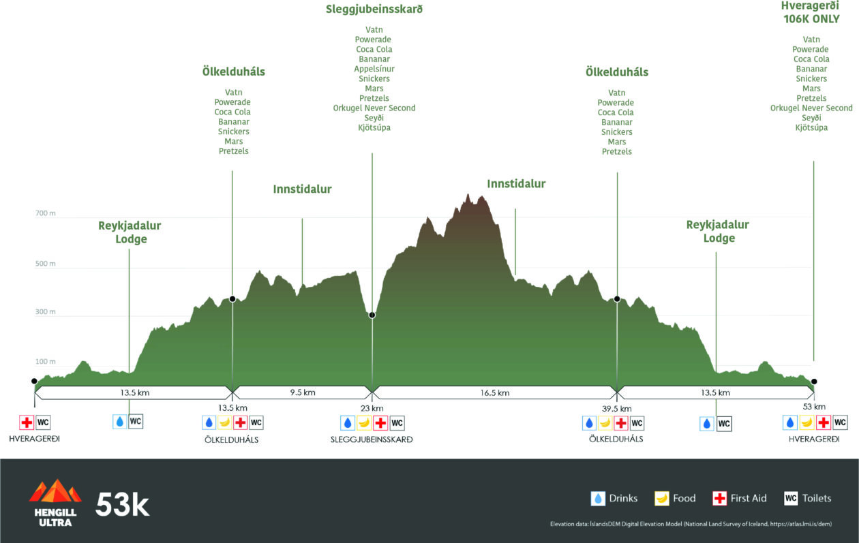Select Drinks icon at 39.5 km Ölkelduháls
Image resolution: width=859 pixels, height=543 pixels.
[x=588, y=424]
